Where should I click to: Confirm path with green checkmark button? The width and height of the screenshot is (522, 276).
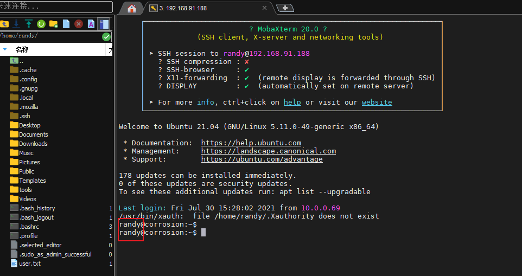tap(106, 36)
